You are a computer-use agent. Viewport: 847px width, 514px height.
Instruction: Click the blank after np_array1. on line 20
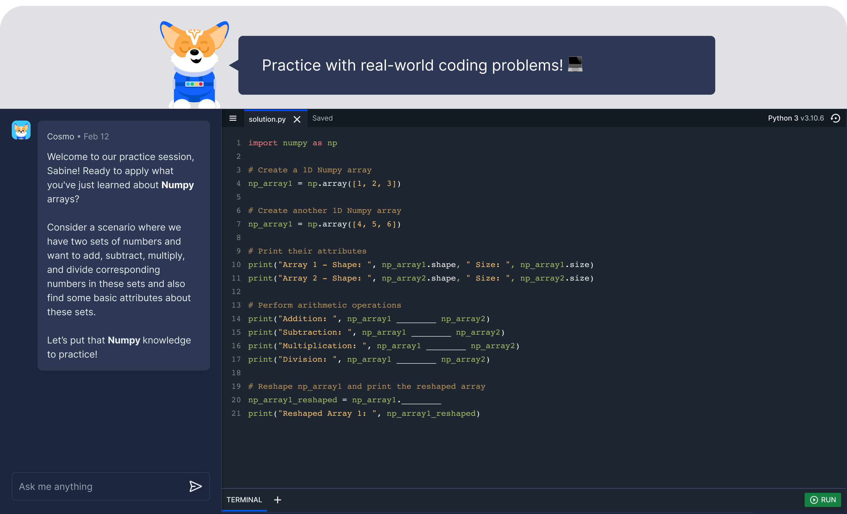click(x=421, y=400)
